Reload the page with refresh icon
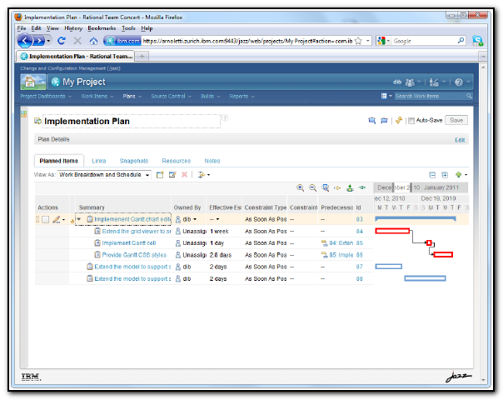This screenshot has height=400, width=503. (x=62, y=41)
